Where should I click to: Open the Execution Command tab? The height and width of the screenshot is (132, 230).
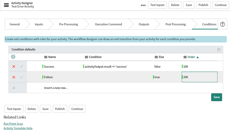click(108, 24)
